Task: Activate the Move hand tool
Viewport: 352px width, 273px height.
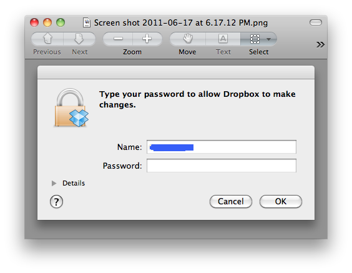Action: [188, 39]
